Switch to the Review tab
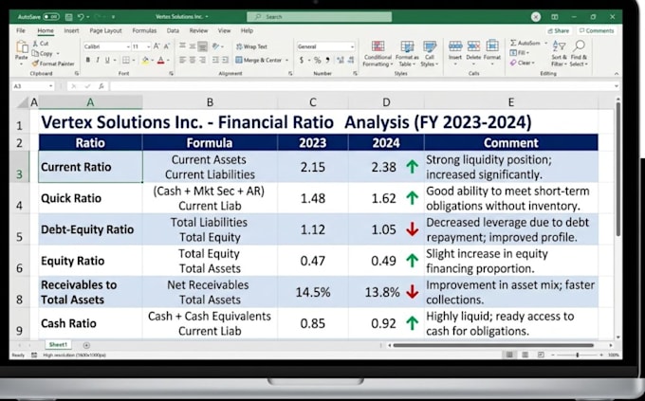Screen dimensions: 645x401 point(198,30)
